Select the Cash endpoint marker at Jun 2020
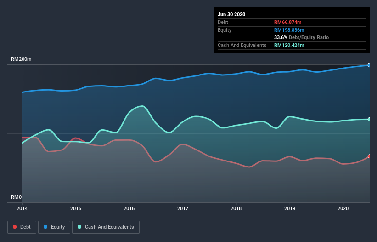The width and height of the screenshot is (377, 242). point(369,120)
